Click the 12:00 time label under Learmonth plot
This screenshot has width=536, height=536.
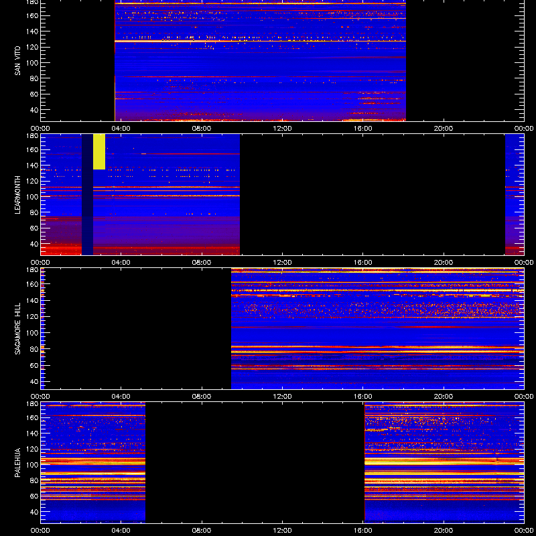point(282,263)
